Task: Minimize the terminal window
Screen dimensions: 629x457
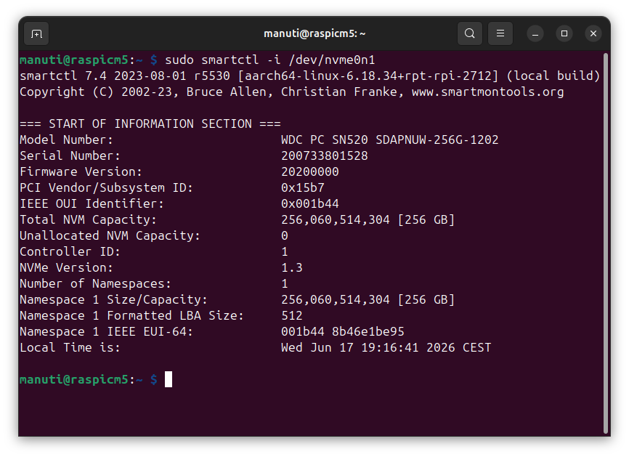Action: 535,33
